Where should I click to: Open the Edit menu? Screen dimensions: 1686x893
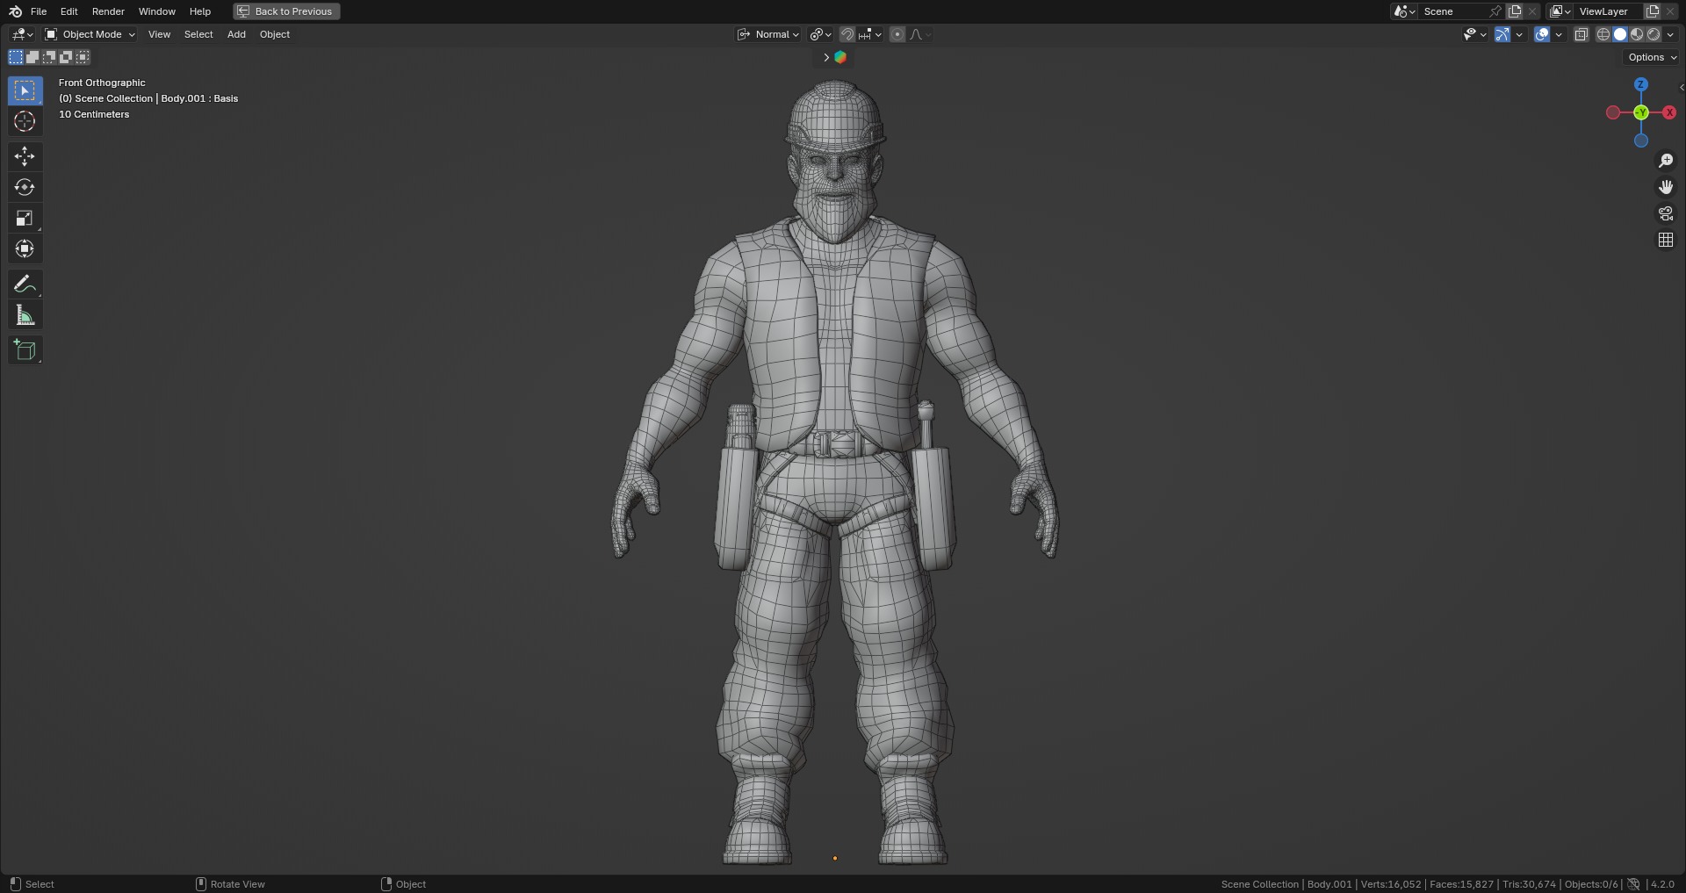pyautogui.click(x=69, y=11)
